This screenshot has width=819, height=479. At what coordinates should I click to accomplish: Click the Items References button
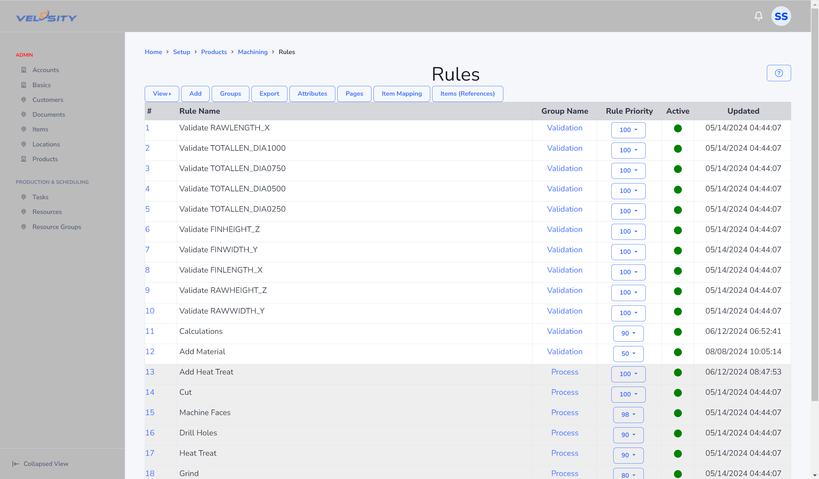click(468, 93)
